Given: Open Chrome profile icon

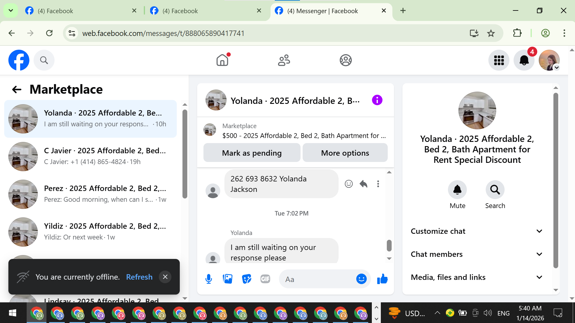Looking at the screenshot, I should [545, 33].
